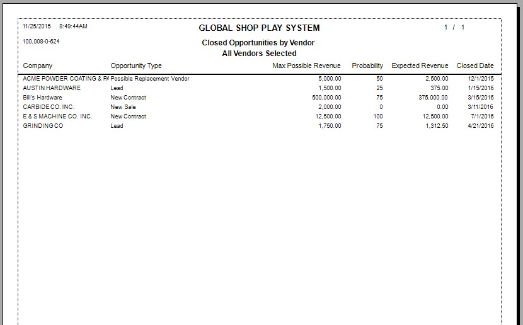523x325 pixels.
Task: Click expected revenue 375.00
Action: (x=439, y=88)
